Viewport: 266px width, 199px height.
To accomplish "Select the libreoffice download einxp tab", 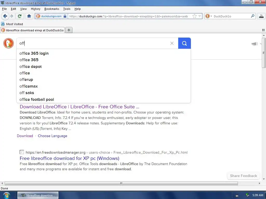I will [32, 30].
